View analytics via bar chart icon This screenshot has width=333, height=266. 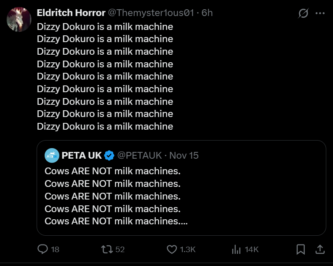tap(236, 250)
